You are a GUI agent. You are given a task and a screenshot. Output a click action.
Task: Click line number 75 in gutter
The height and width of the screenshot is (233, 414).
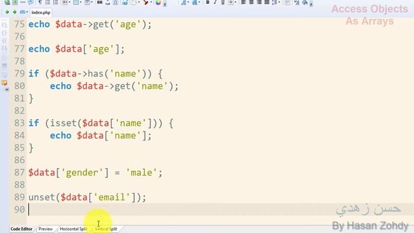coord(19,25)
